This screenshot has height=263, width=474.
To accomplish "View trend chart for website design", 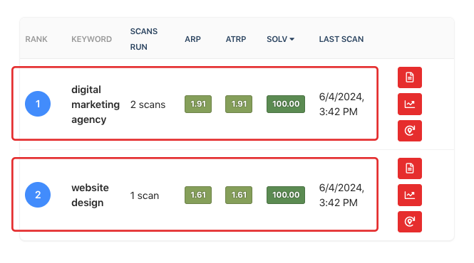I will coord(410,195).
